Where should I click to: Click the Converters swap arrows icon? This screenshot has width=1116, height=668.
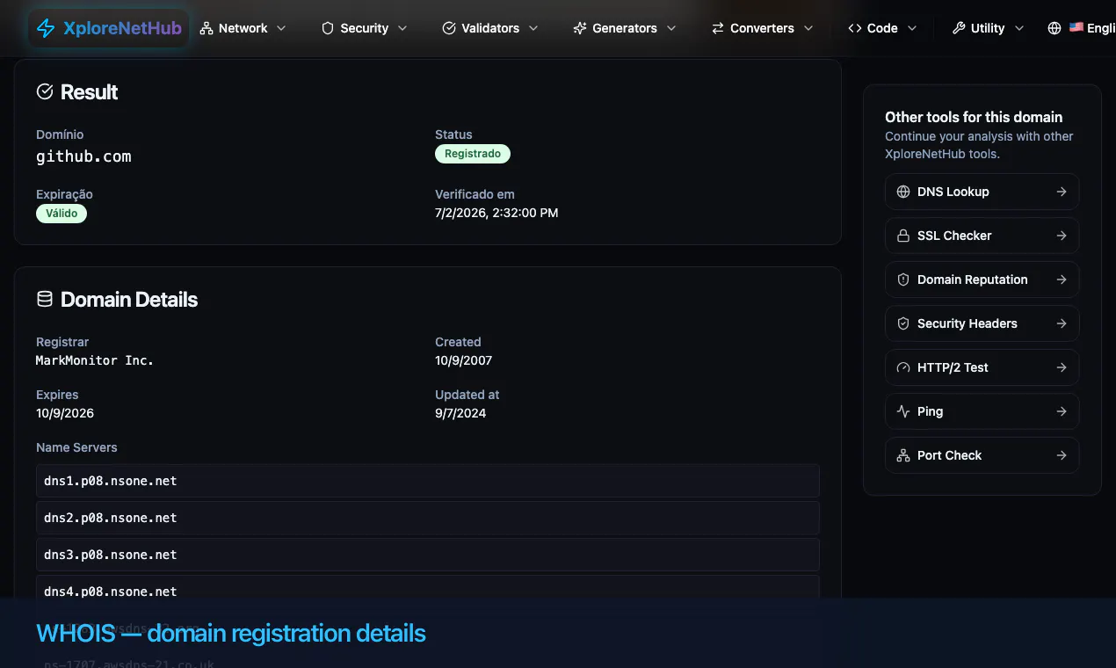click(x=718, y=28)
